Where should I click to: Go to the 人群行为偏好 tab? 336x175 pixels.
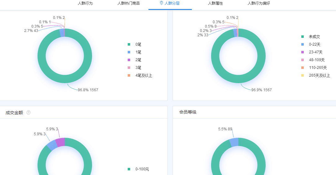pyautogui.click(x=259, y=3)
